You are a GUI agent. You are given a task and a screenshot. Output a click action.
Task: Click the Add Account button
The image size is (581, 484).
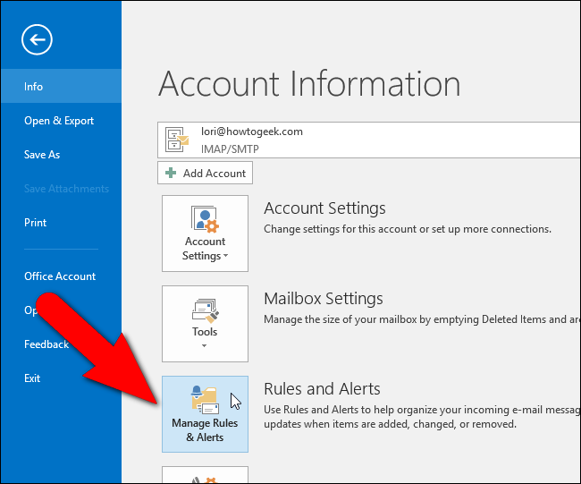[205, 173]
